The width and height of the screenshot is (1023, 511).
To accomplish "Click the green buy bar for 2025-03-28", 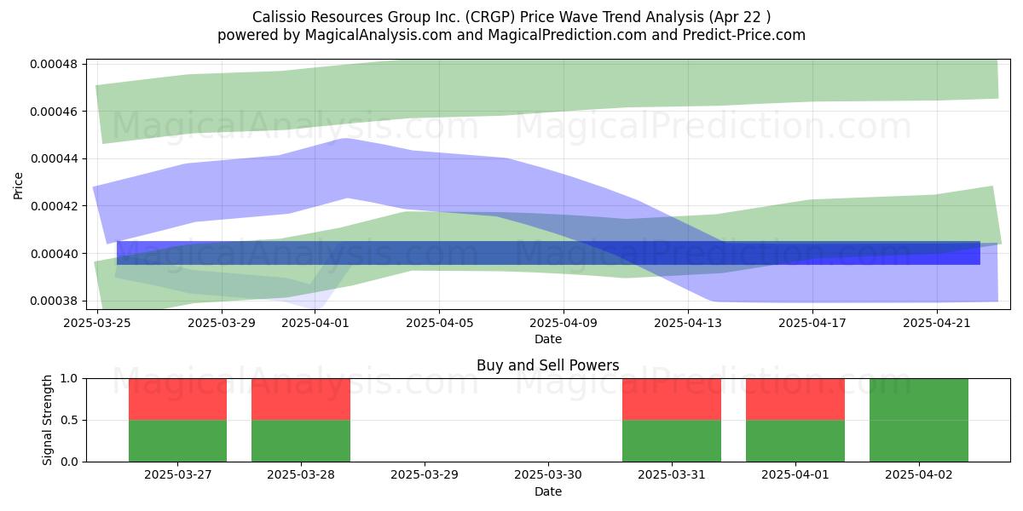I will tap(301, 441).
